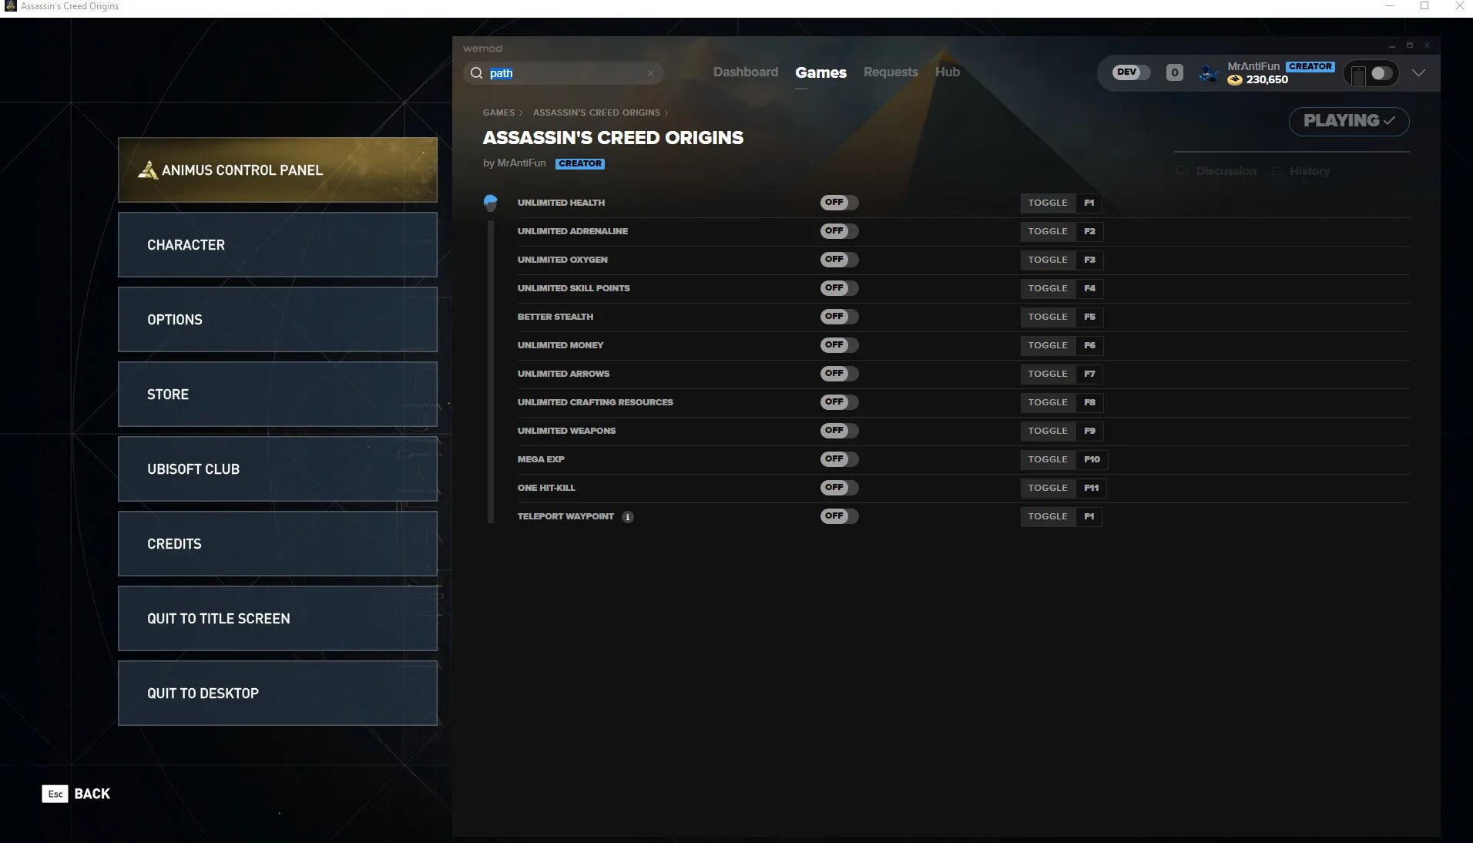This screenshot has width=1473, height=843.
Task: Turn on Unlimited Money
Action: click(839, 345)
